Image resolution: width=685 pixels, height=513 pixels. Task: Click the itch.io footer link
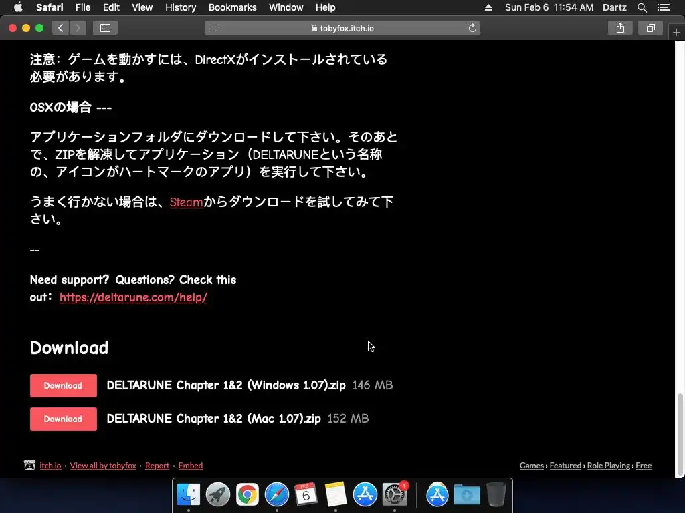click(x=50, y=466)
